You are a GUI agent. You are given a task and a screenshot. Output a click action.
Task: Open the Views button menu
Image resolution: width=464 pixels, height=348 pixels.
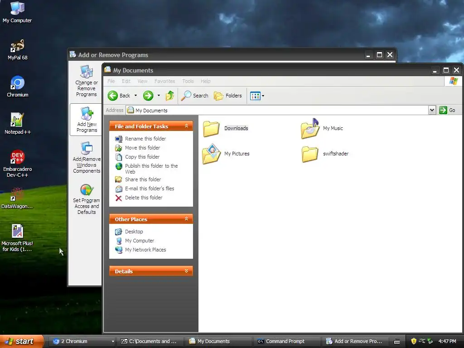(x=257, y=96)
